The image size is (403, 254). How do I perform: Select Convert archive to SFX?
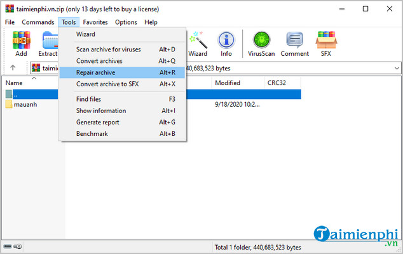click(122, 84)
